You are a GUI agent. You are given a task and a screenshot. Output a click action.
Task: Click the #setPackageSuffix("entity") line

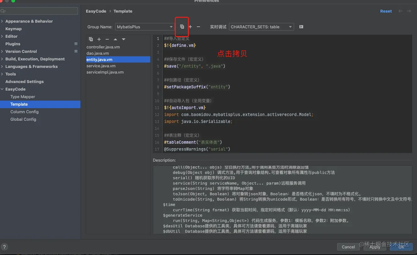tap(197, 87)
